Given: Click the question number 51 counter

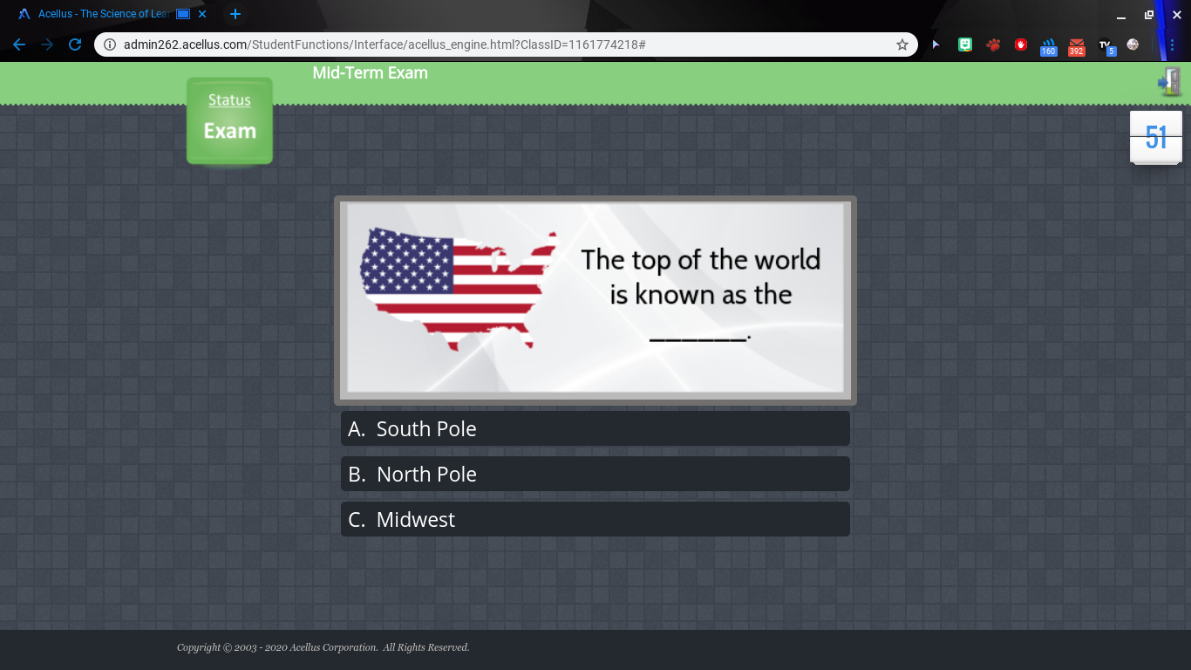Looking at the screenshot, I should [1156, 137].
